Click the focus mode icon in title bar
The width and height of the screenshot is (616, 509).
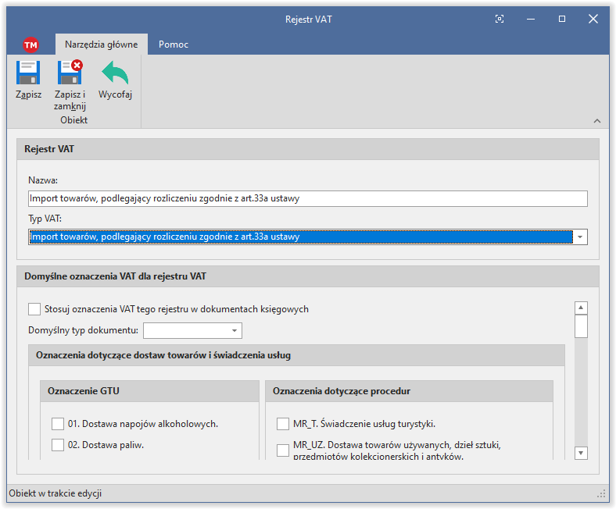coord(500,19)
